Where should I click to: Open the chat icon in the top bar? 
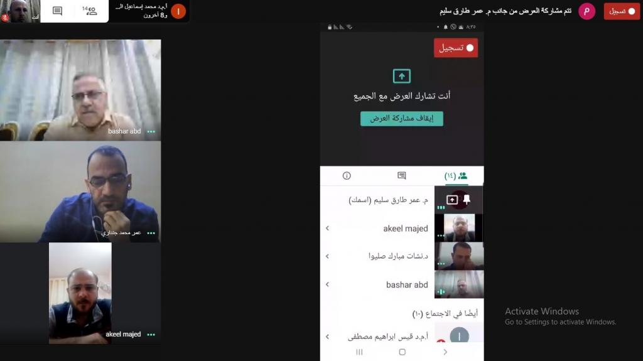(x=57, y=11)
